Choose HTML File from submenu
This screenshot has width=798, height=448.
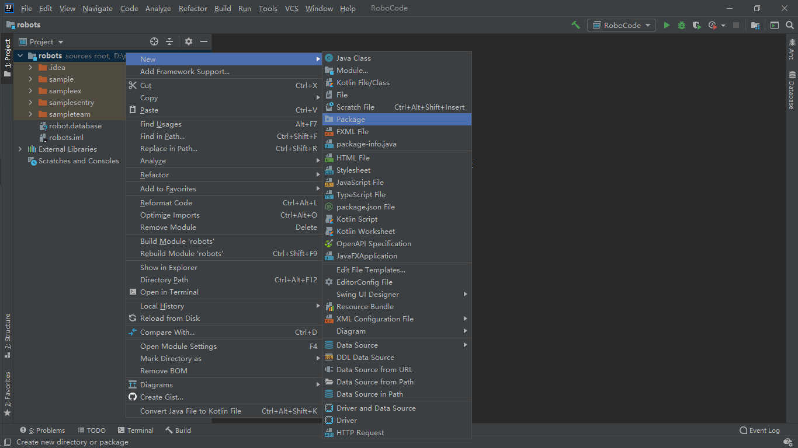(397, 158)
